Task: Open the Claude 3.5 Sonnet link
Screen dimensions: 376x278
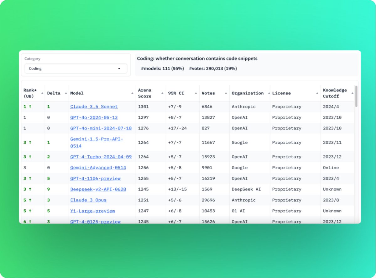Action: 94,107
